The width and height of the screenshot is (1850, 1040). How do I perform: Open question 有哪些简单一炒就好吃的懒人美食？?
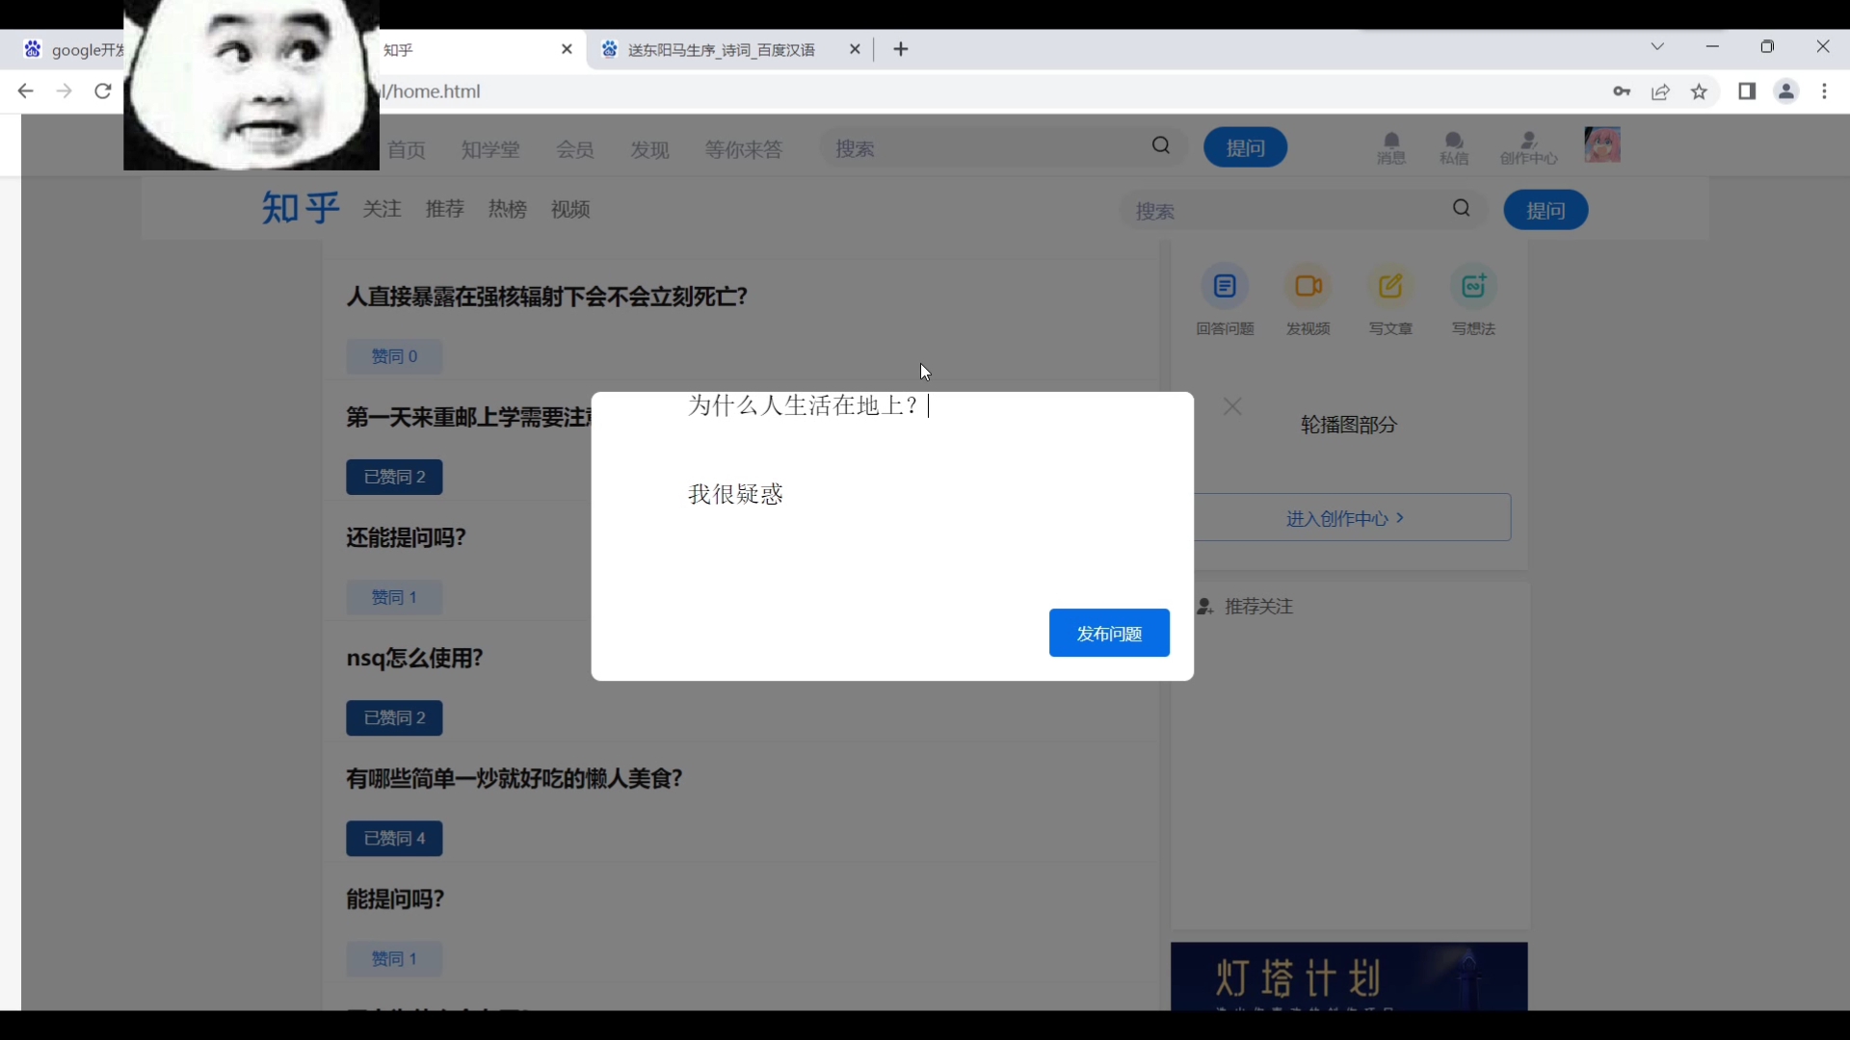point(515,778)
